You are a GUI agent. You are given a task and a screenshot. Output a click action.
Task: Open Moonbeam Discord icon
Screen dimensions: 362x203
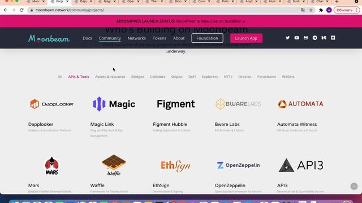pos(333,38)
